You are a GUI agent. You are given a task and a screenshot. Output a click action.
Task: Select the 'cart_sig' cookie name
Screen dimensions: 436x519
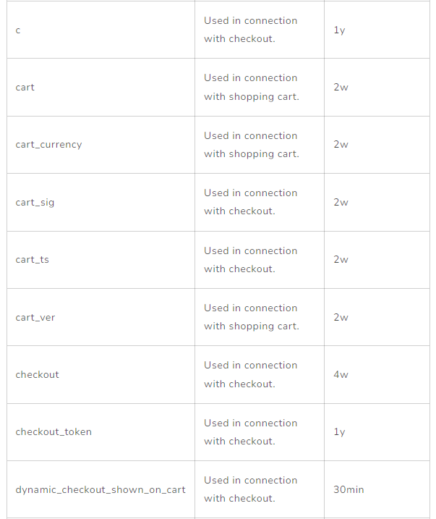pos(35,203)
